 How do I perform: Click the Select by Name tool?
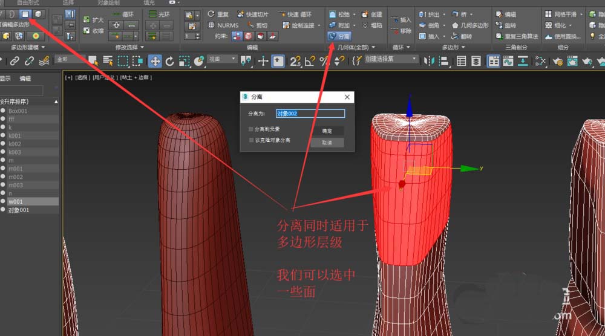tap(108, 60)
